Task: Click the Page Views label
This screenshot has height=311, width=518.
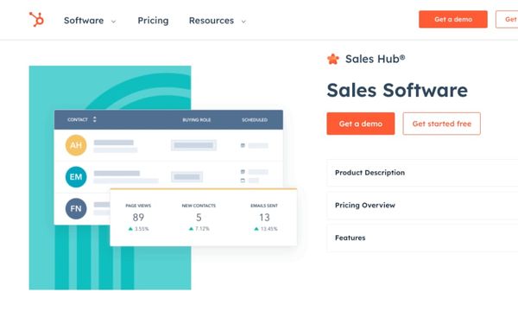Action: pos(138,206)
